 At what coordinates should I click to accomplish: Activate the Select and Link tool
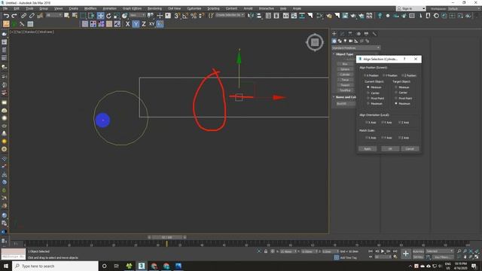23,16
